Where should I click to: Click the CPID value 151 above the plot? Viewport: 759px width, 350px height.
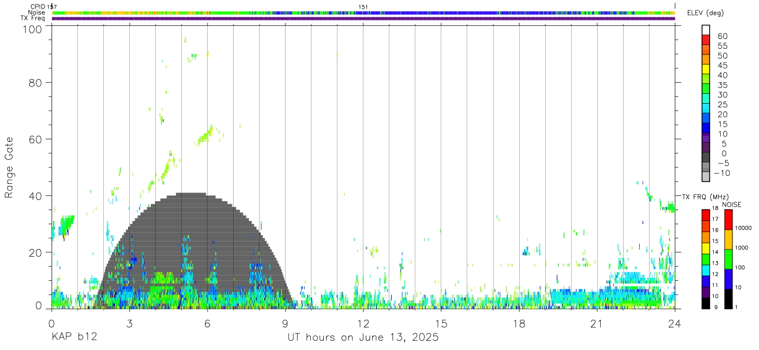pos(363,7)
